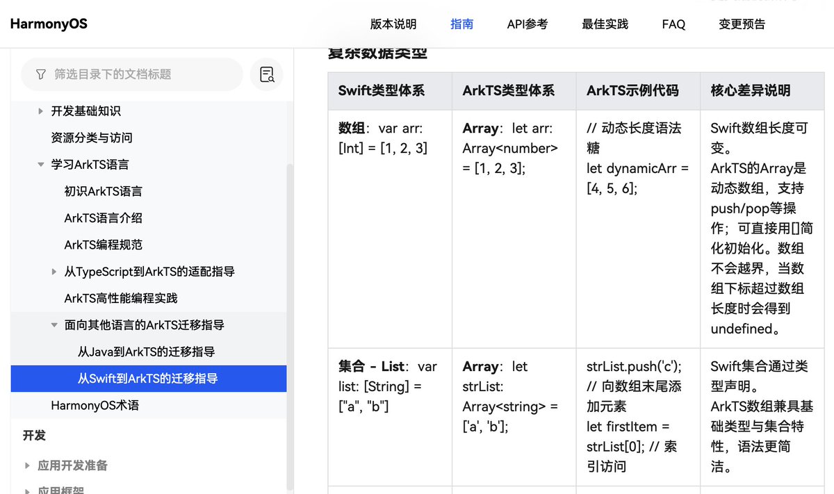Go to the FAQ tab

[673, 24]
